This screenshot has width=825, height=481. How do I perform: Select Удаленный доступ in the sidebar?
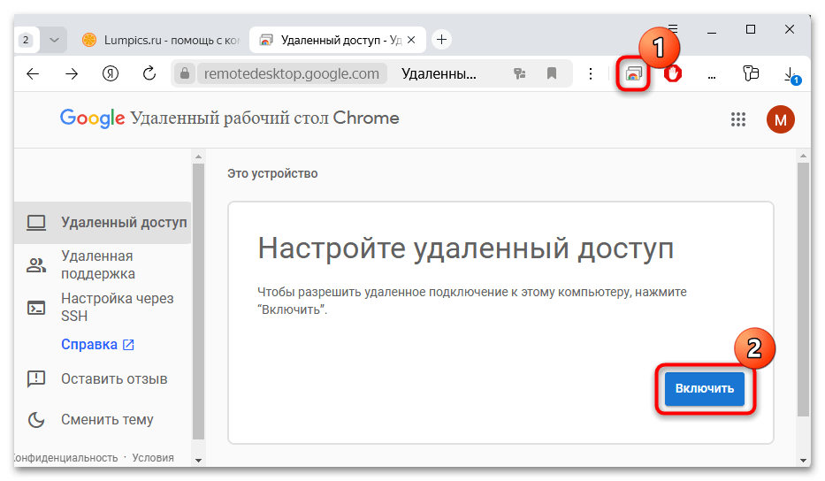click(102, 223)
